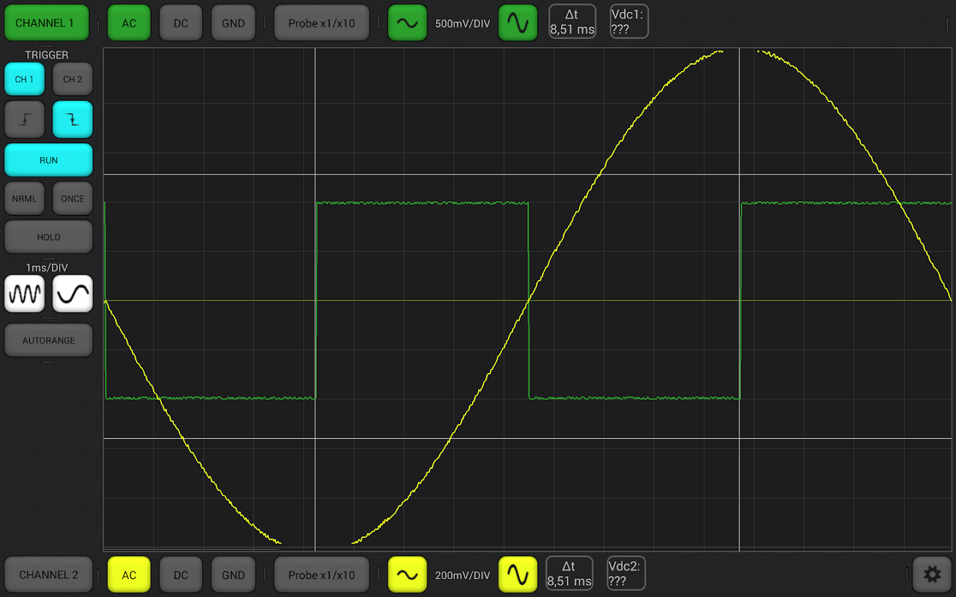This screenshot has width=956, height=597.
Task: Click the yellow sine wave signal icon
Action: click(407, 574)
